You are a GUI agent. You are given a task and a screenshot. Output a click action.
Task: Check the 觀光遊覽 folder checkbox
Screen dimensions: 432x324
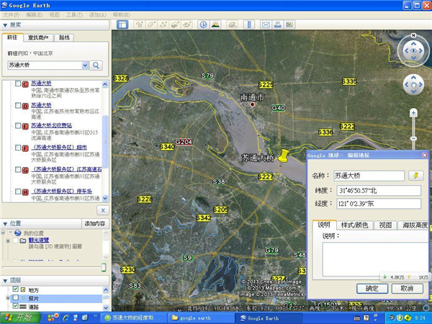coord(15,240)
